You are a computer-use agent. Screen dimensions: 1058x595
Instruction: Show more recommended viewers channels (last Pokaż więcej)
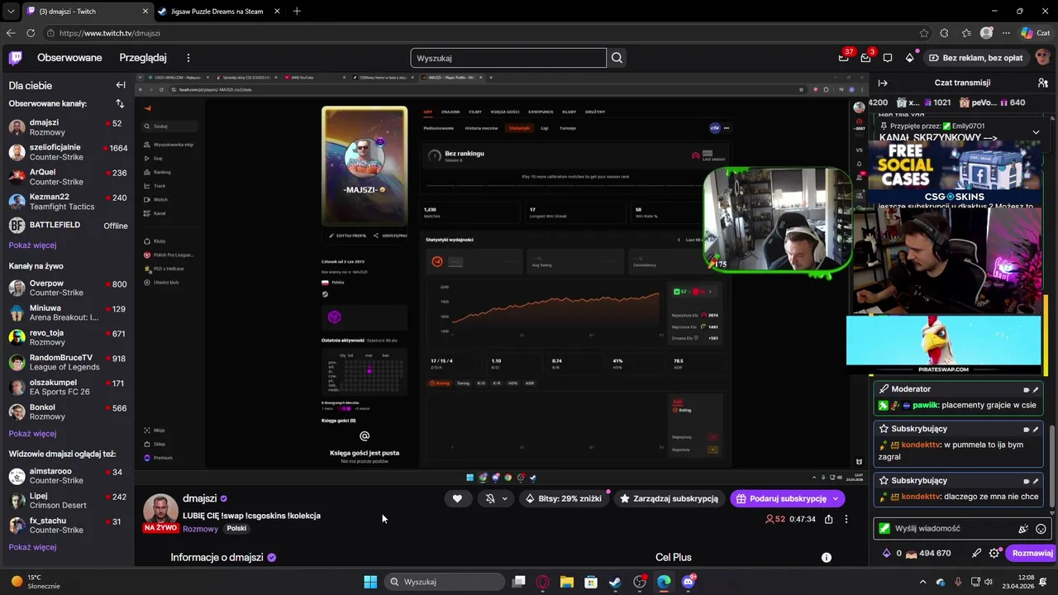click(x=32, y=547)
